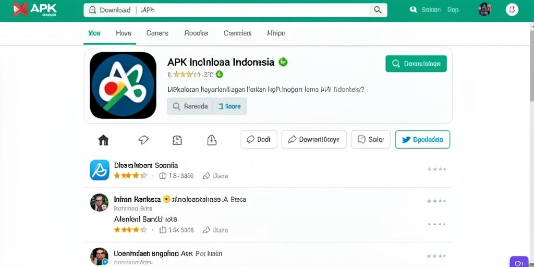Screen dimensions: 534x267
Task: Click the pin icon in the toolbar
Action: [143, 140]
